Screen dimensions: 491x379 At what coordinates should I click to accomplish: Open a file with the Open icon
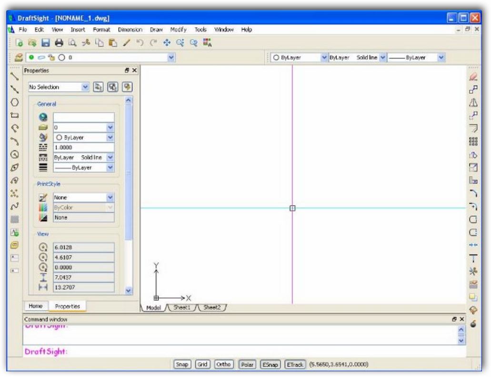tap(32, 43)
